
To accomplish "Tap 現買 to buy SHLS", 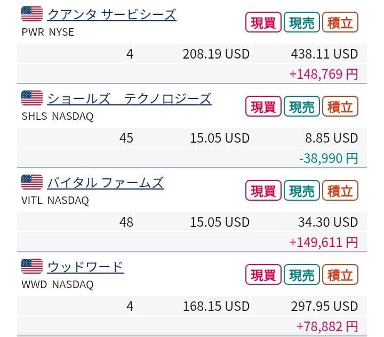I will pyautogui.click(x=263, y=106).
